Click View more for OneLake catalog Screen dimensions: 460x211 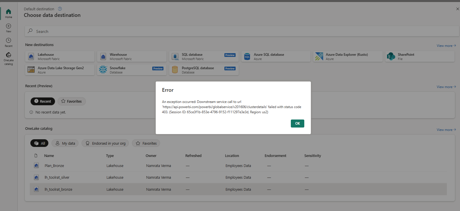pyautogui.click(x=446, y=130)
